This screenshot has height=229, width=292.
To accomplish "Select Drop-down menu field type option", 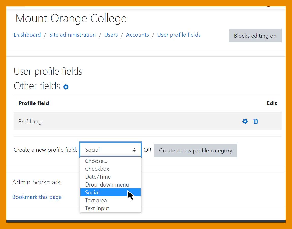I will pos(107,184).
